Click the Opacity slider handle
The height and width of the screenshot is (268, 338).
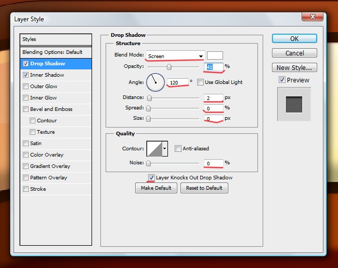tap(169, 67)
